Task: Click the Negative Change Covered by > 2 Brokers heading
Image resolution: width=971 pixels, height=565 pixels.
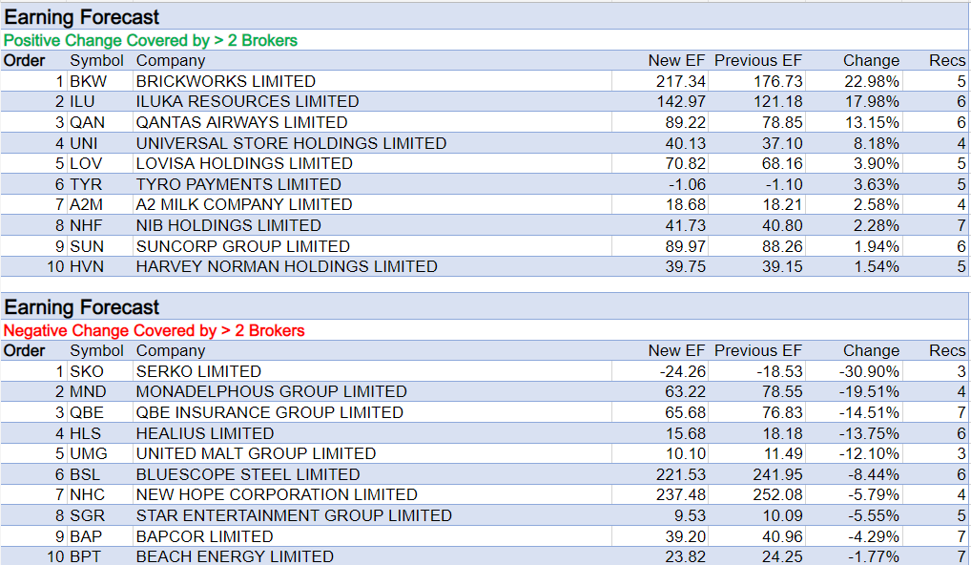Action: click(155, 330)
